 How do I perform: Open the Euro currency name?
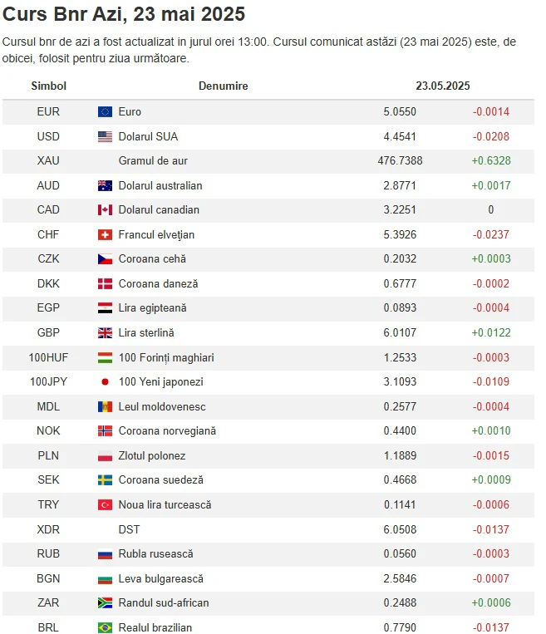click(x=130, y=111)
